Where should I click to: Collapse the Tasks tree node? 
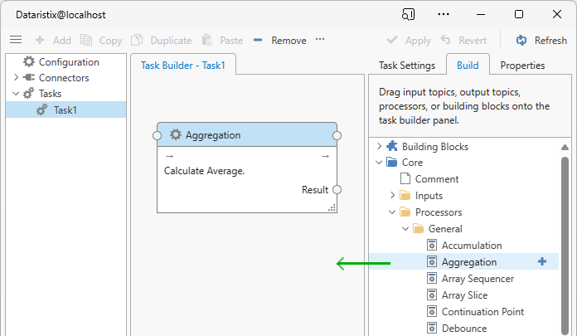[x=16, y=94]
